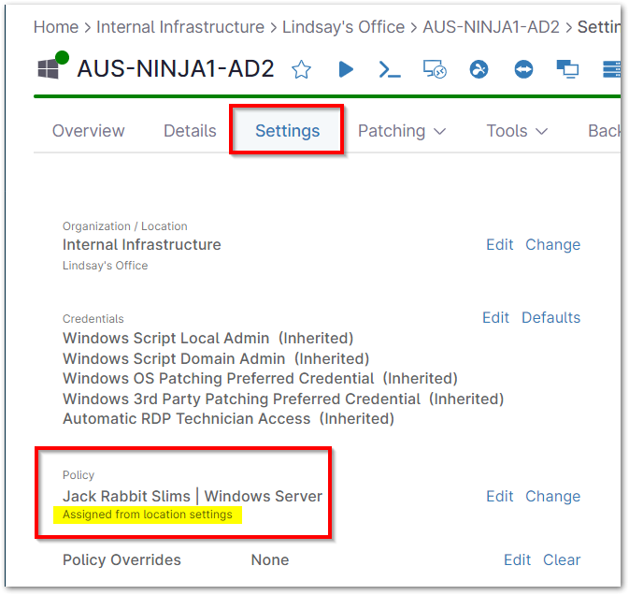Click the round fan-shaped remote tool icon
The width and height of the screenshot is (629, 595).
tap(479, 69)
